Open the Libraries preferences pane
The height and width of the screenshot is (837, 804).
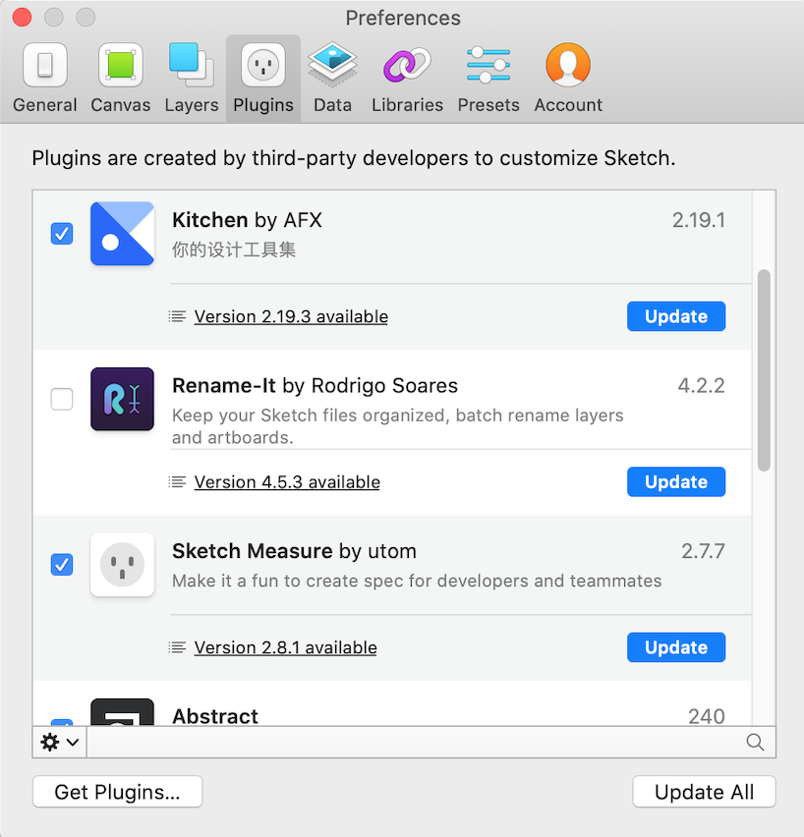pyautogui.click(x=407, y=79)
